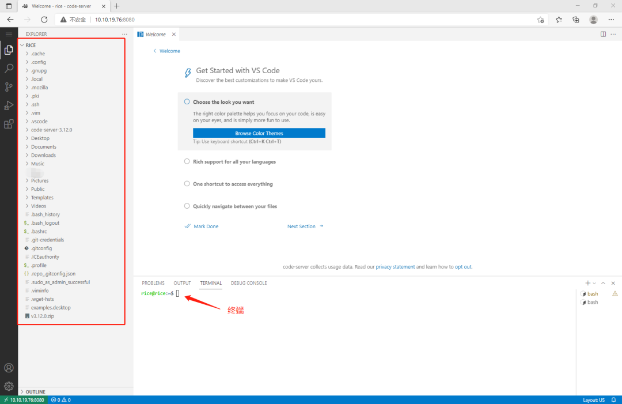Click the notifications bell in status bar
622x404 pixels.
[x=614, y=399]
